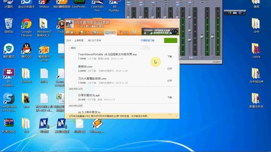Launch the LiveProfessor desktop shortcut
The height and width of the screenshot is (152, 271).
(x=80, y=4)
